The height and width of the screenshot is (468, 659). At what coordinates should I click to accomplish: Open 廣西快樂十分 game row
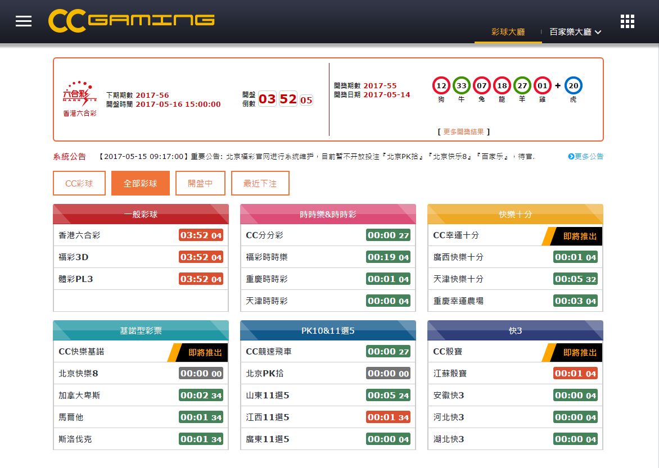click(x=515, y=257)
